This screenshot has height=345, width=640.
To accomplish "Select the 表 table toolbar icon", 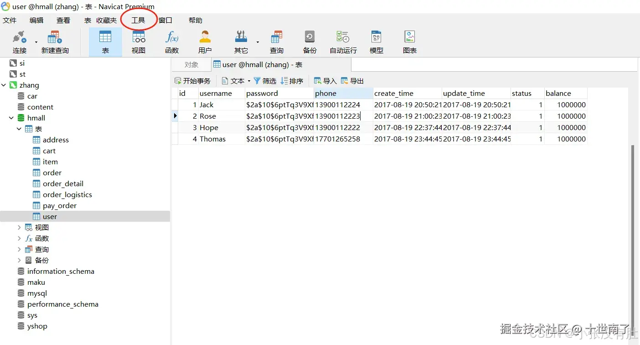I will (105, 37).
